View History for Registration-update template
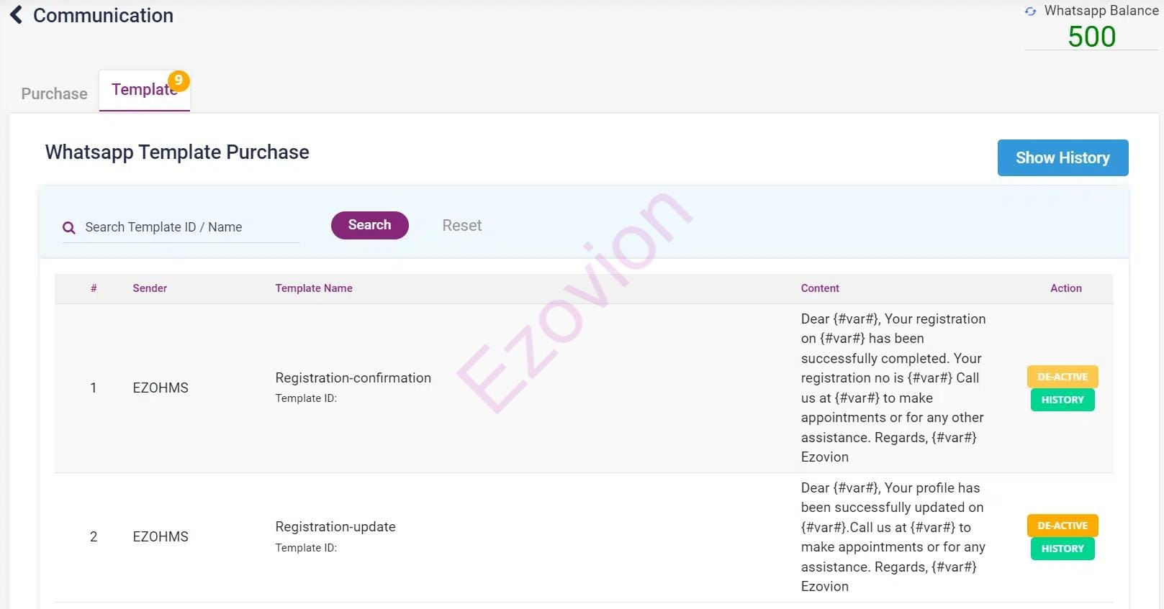 [1062, 549]
